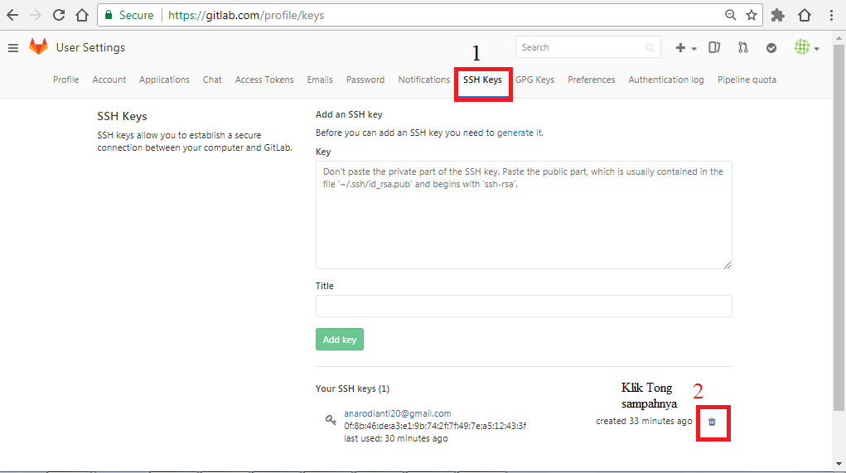Select the SSH Keys tab

pyautogui.click(x=482, y=80)
